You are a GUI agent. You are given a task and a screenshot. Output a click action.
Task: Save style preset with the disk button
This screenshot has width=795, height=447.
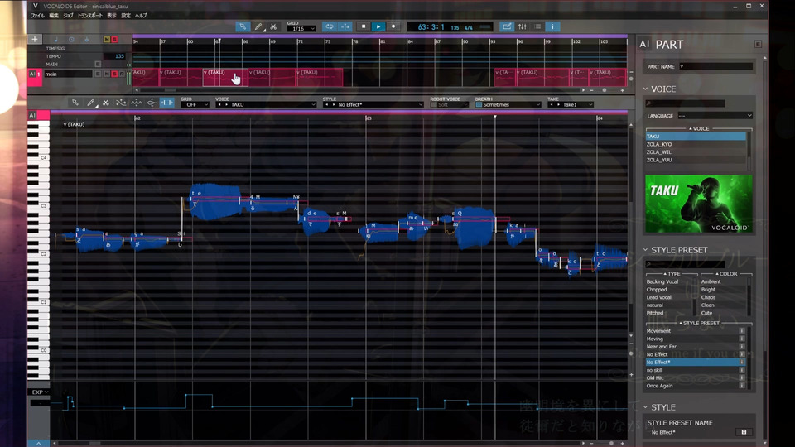744,432
